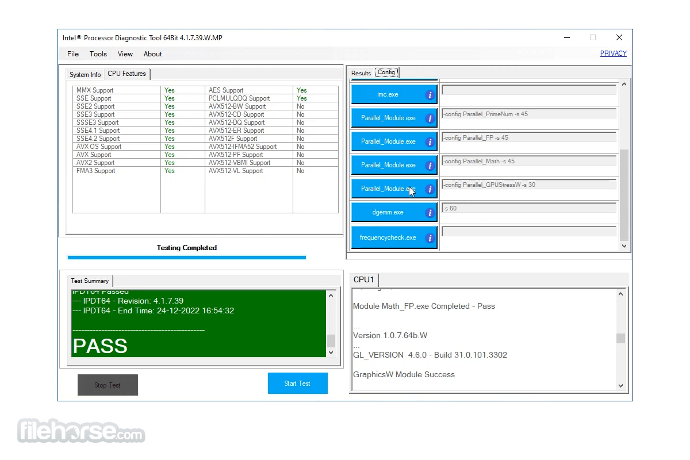This screenshot has height=460, width=690.
Task: Select the 'PCLMULQDQ Support' cell
Action: pyautogui.click(x=249, y=98)
